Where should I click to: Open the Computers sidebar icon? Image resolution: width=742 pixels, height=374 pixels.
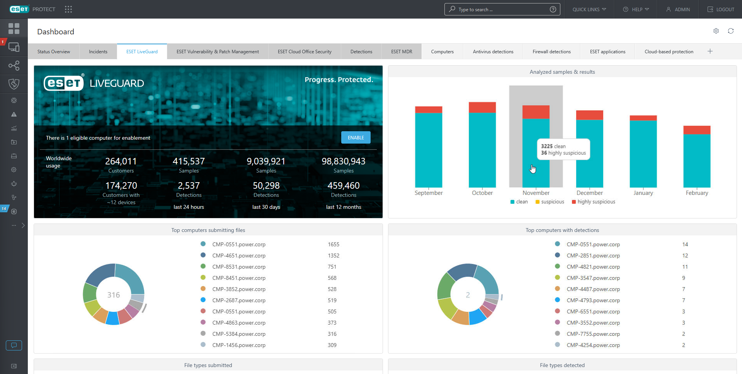(14, 47)
